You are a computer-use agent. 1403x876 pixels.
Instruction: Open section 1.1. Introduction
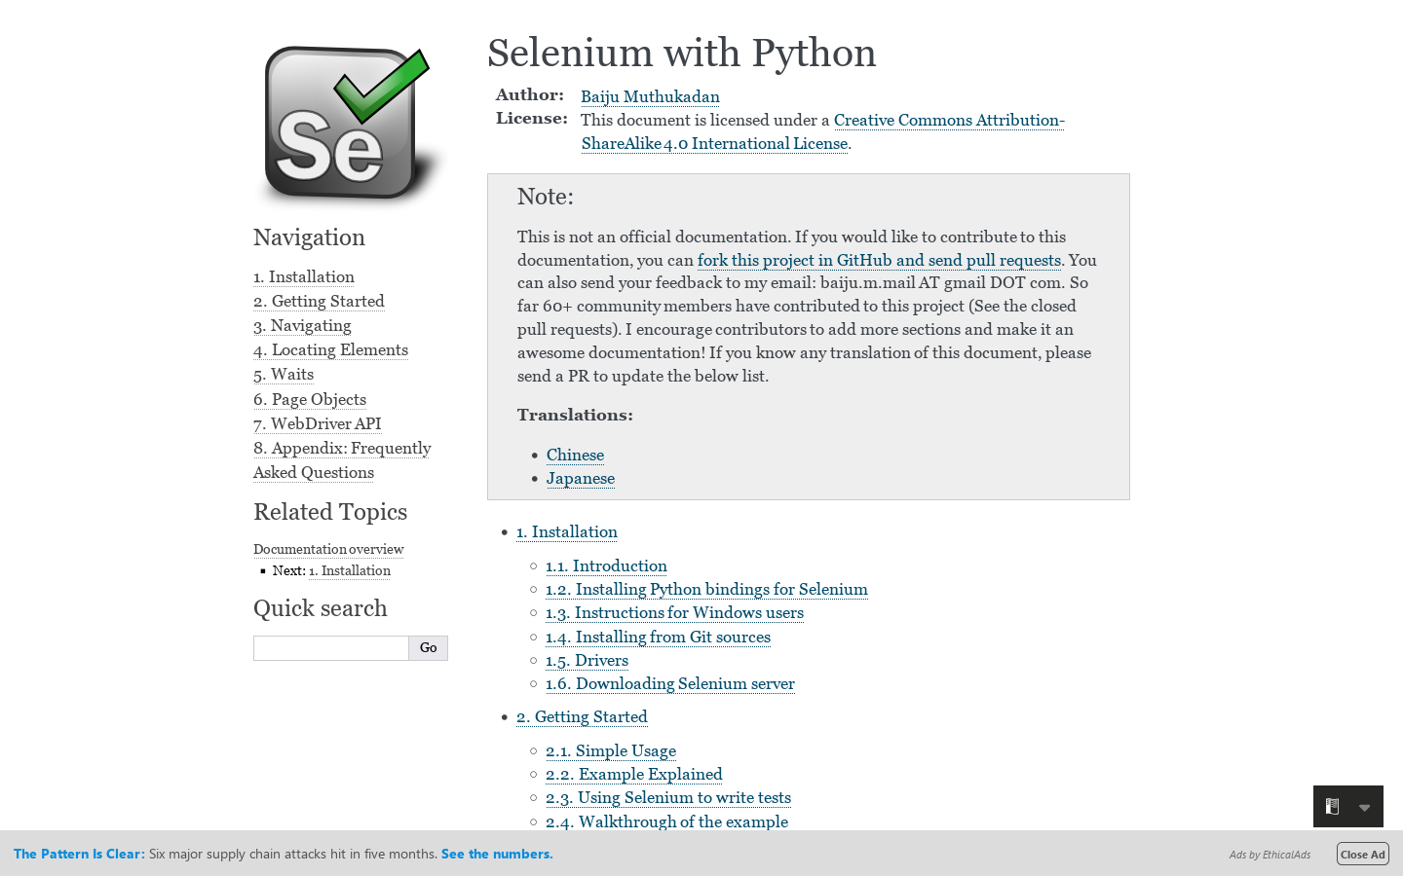[x=606, y=566]
